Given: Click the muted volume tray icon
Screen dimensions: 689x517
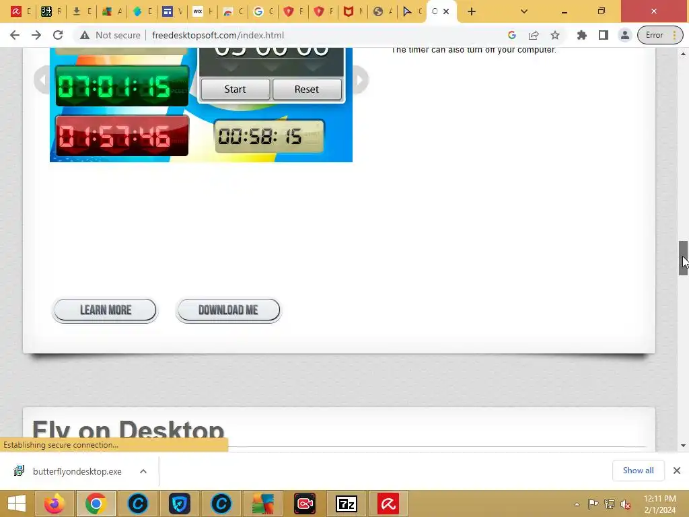Looking at the screenshot, I should 625,504.
